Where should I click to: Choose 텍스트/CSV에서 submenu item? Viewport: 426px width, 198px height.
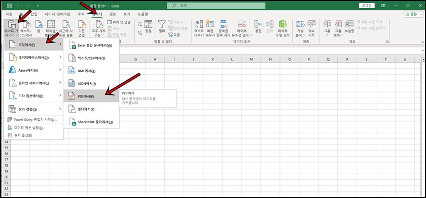point(91,58)
